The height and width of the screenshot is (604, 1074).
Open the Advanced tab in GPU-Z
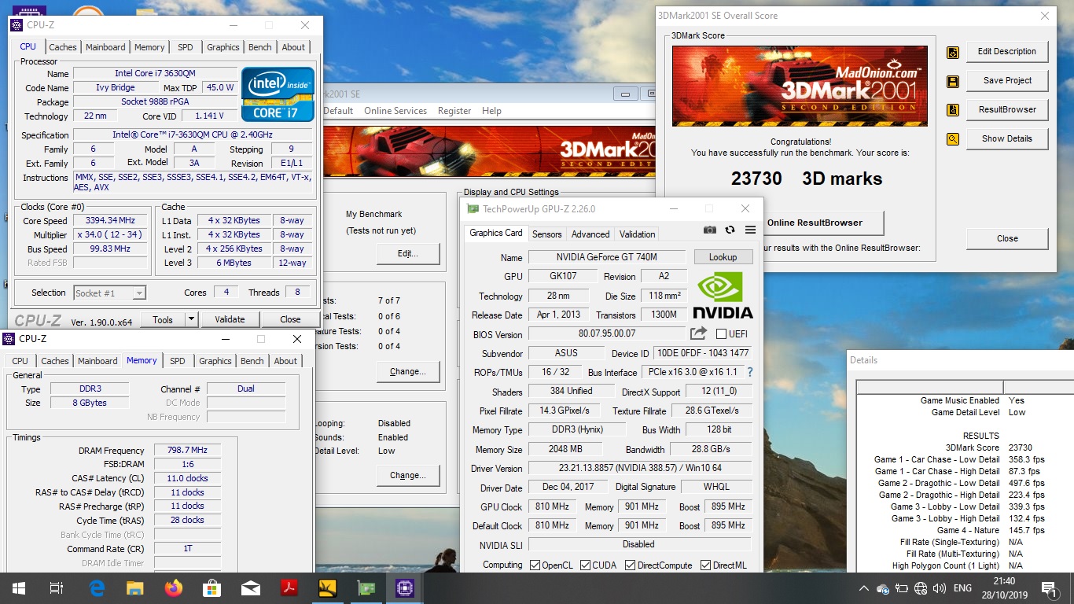click(x=590, y=234)
